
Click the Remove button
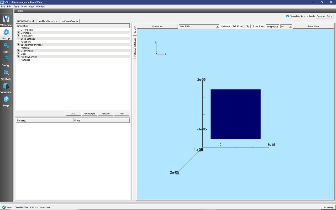(106, 113)
